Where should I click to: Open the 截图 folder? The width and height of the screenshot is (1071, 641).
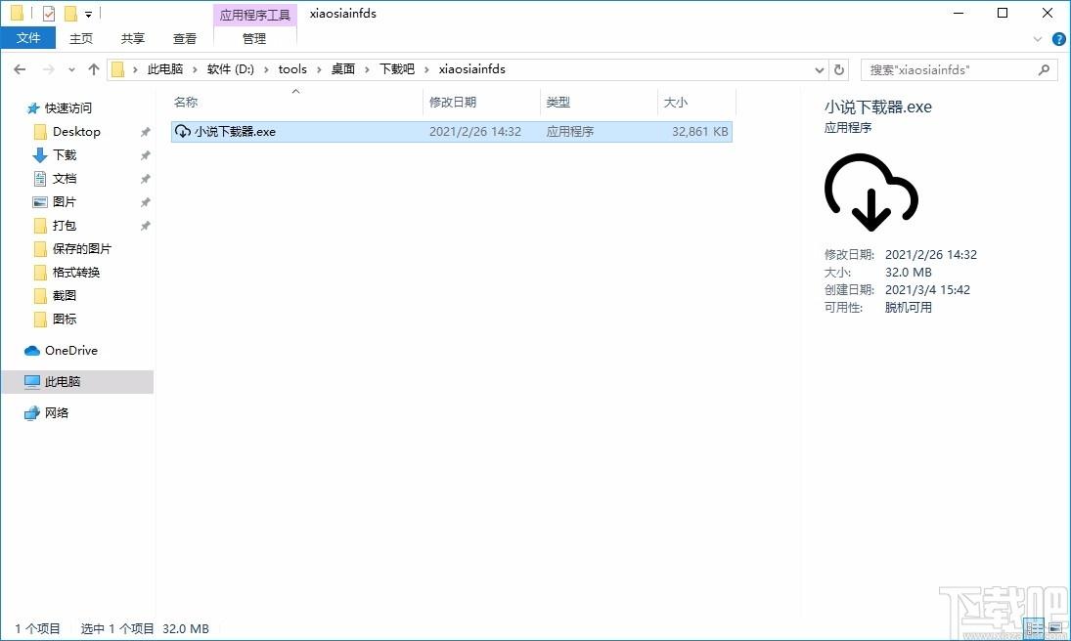pyautogui.click(x=65, y=296)
